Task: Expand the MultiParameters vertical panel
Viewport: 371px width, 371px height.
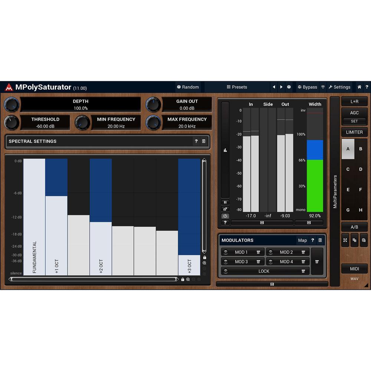Action: [x=335, y=191]
